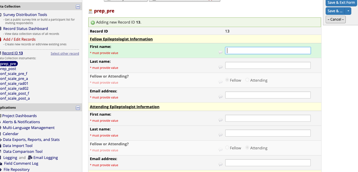Click the Record ID 13 link
This screenshot has width=358, height=172.
point(13,53)
